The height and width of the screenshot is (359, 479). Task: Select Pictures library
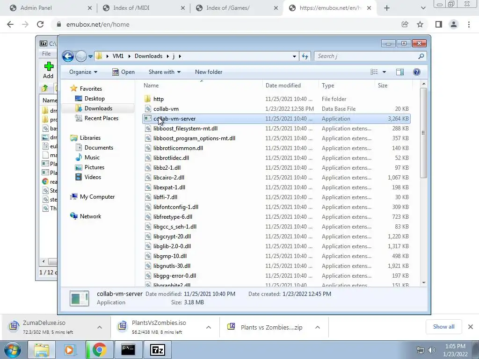tap(94, 167)
